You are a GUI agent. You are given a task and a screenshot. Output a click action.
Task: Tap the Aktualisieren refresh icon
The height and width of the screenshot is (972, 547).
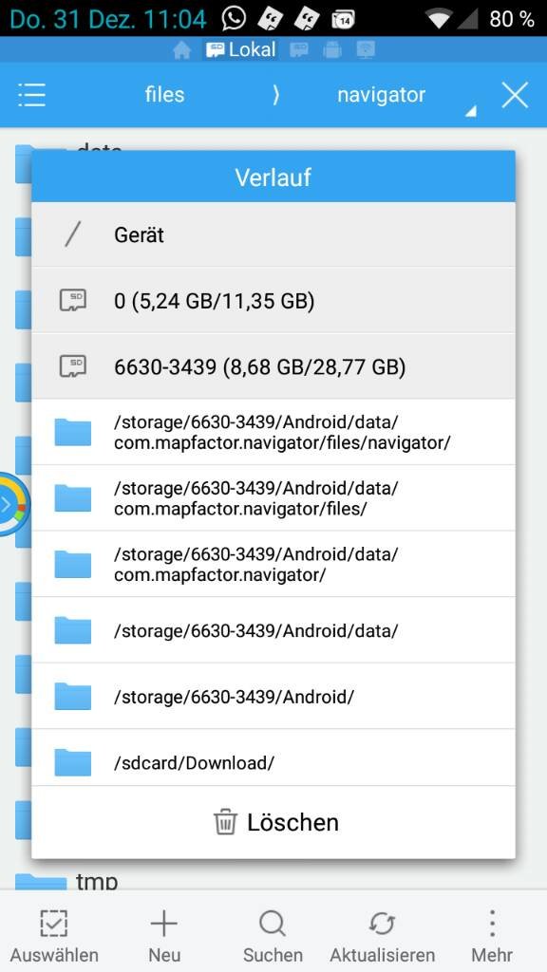point(382,924)
